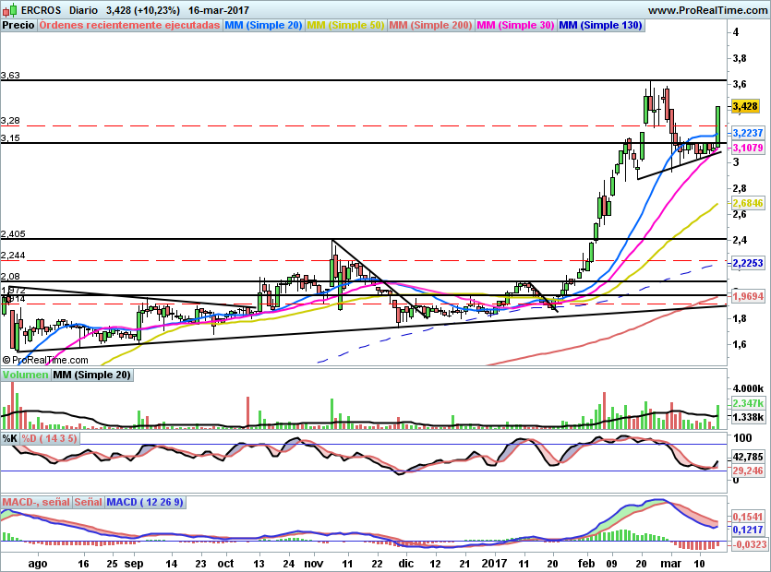Toggle the MM (Simple 50) yellow legend
The image size is (771, 572).
tap(345, 26)
